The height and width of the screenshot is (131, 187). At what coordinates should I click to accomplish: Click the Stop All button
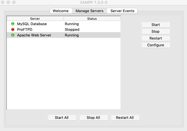click(93, 118)
